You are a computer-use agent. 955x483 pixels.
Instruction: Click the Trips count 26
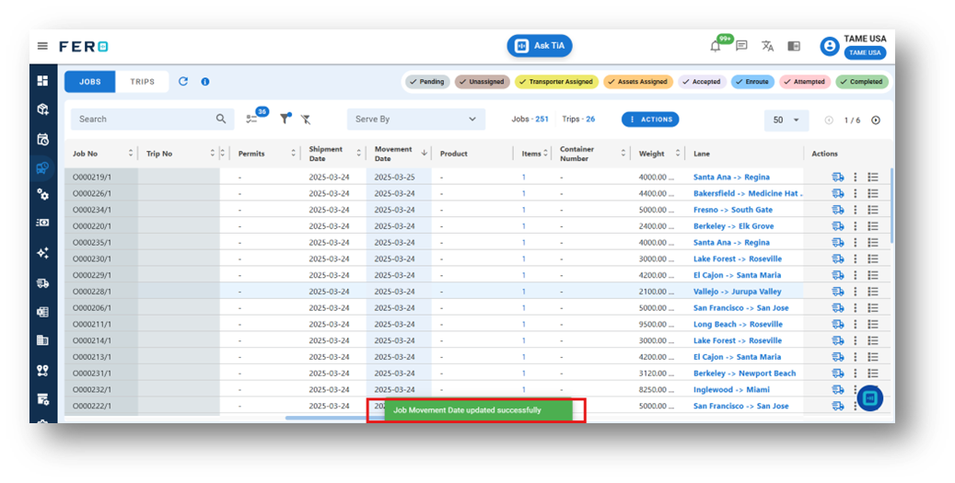tap(590, 120)
